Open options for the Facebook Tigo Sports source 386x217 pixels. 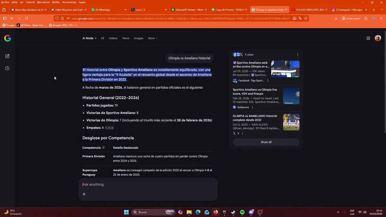(x=267, y=80)
